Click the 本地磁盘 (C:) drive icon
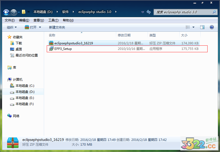 12,85
